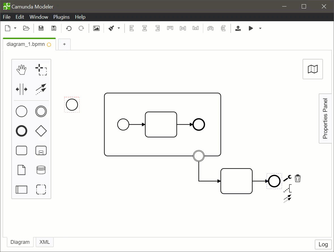
Task: Open a diagram from folder icon
Action: [x=26, y=28]
